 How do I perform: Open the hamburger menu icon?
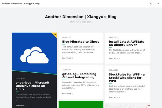[158, 4]
